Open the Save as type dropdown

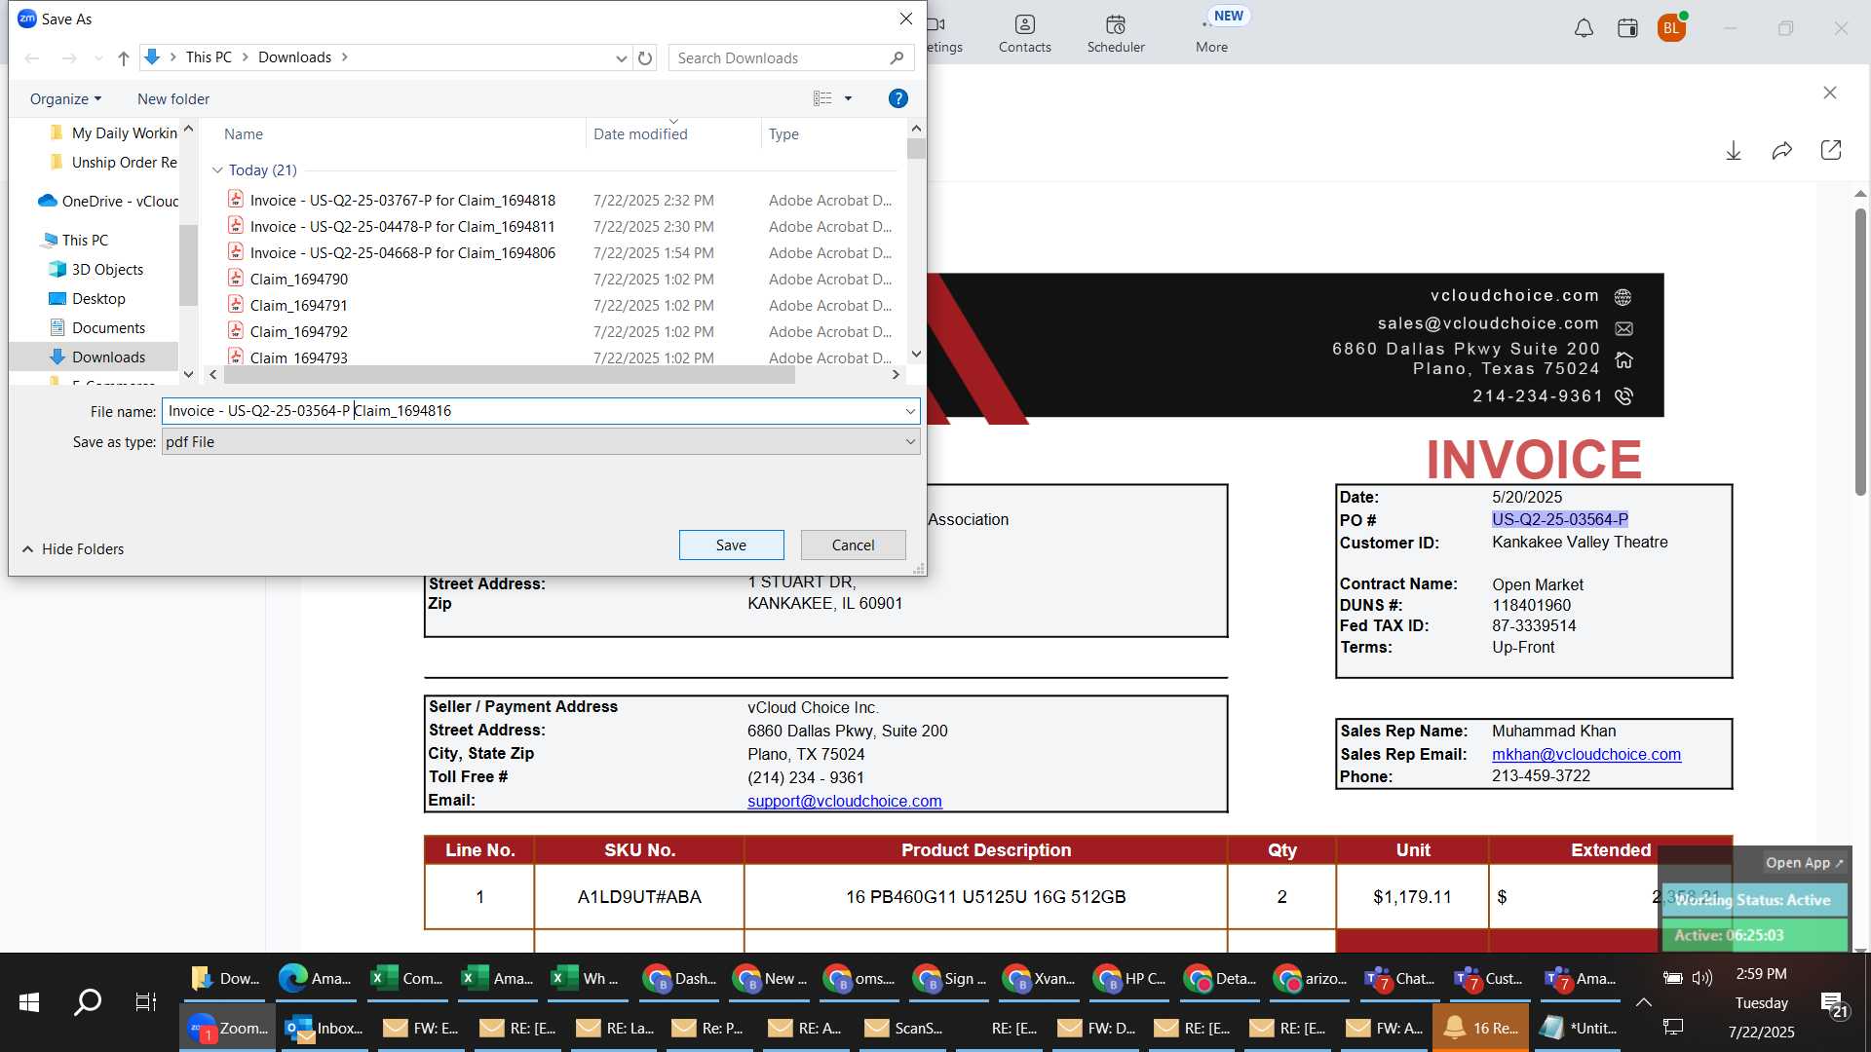[x=541, y=442]
